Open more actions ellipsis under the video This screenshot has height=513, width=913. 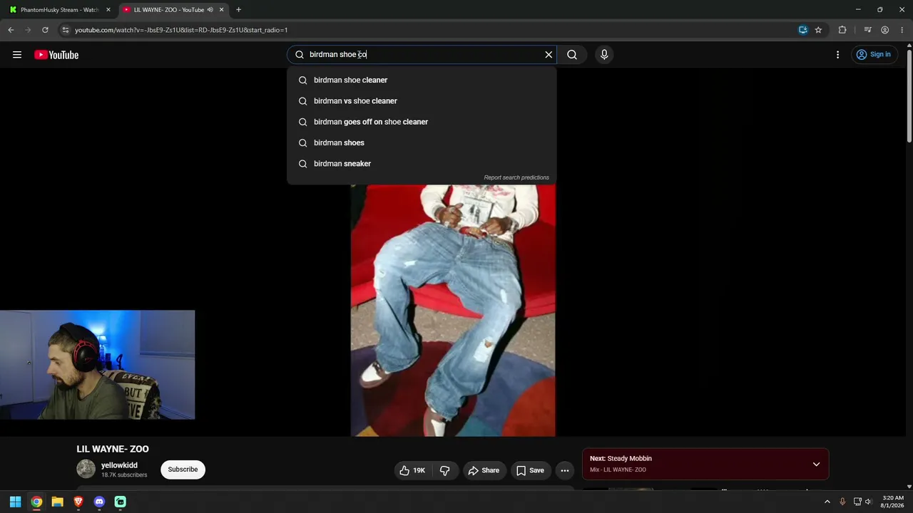[x=565, y=470]
